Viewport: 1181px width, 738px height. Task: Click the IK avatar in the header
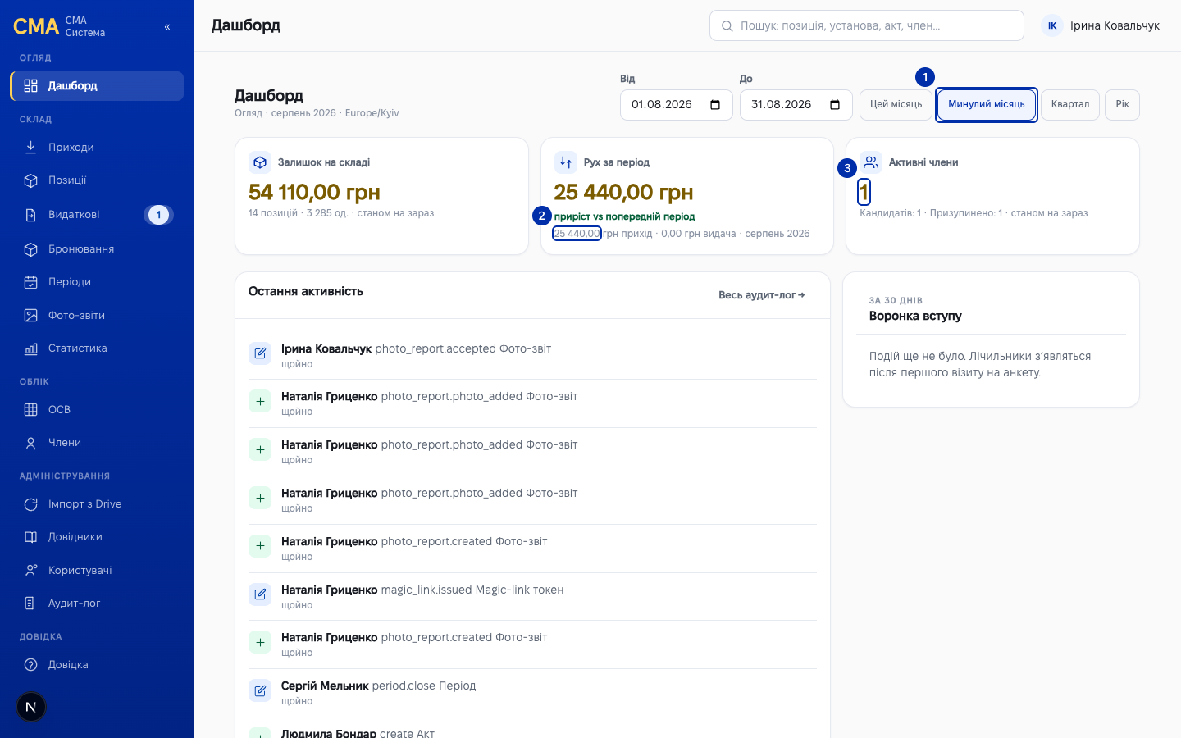point(1052,26)
